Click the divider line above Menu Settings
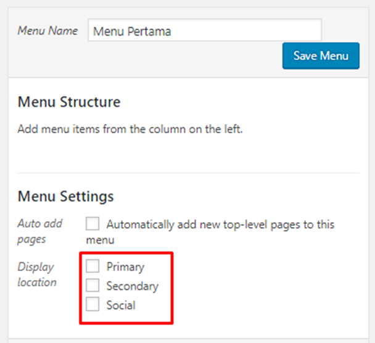 point(187,172)
